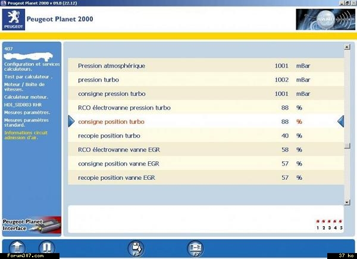Viewport: 357px width, 259px height.
Task: Open Configuration et services calculateurs
Action: [31, 65]
